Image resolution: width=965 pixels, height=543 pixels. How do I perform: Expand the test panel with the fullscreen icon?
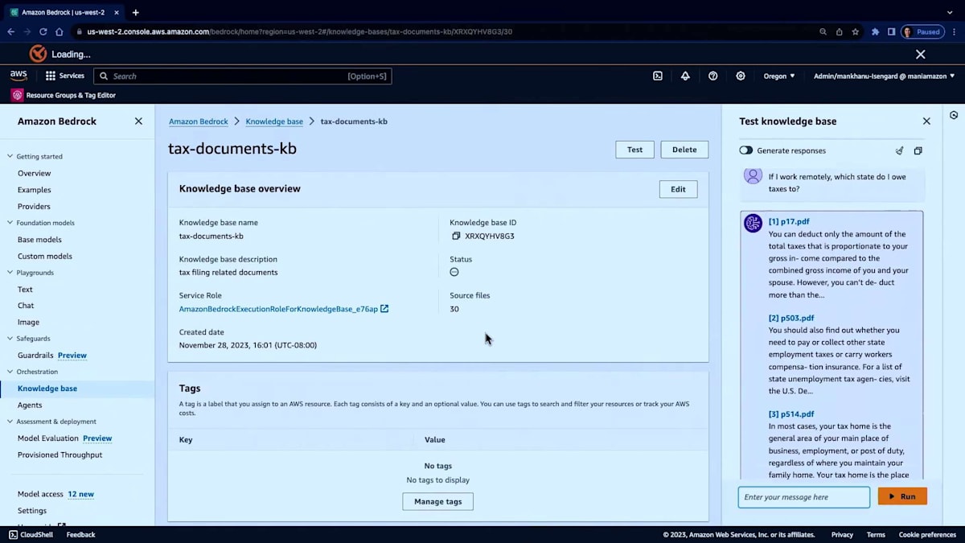[918, 150]
